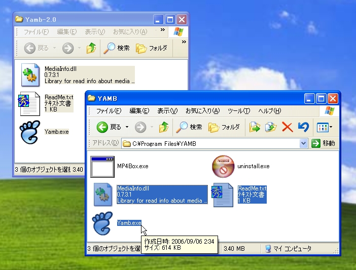This screenshot has width=356, height=270.
Task: Click the uninstall.exe file name
Action: point(254,166)
